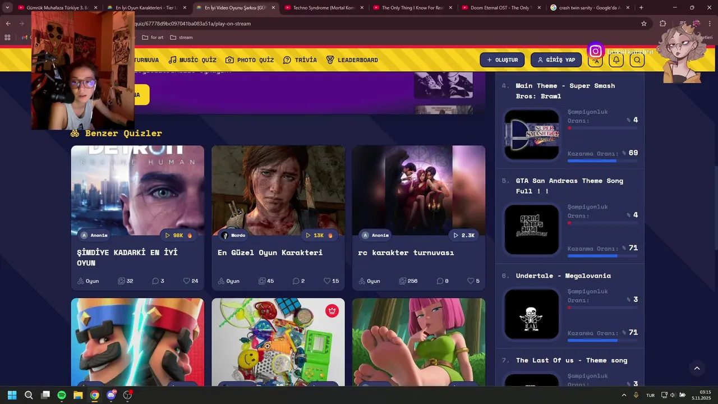The image size is (718, 404).
Task: Open clock and date in taskbar
Action: (x=702, y=395)
